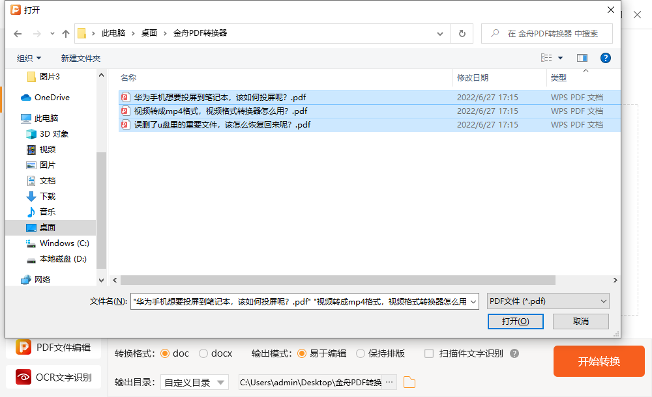
Task: Expand the address bar history dropdown
Action: point(440,34)
